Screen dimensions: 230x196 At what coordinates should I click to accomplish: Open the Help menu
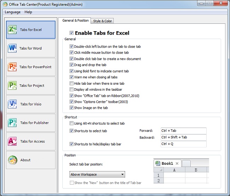28,12
